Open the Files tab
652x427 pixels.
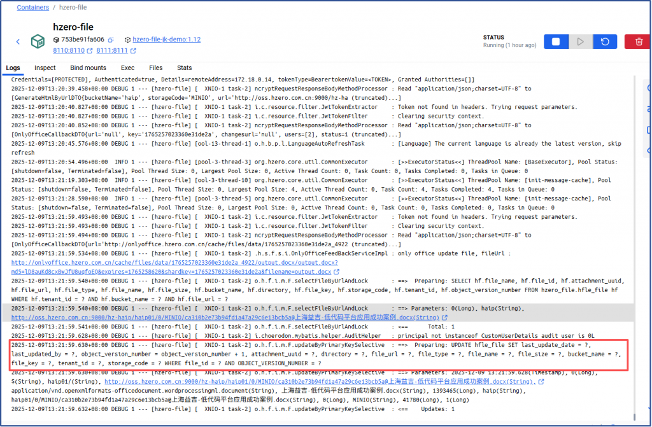click(x=155, y=67)
